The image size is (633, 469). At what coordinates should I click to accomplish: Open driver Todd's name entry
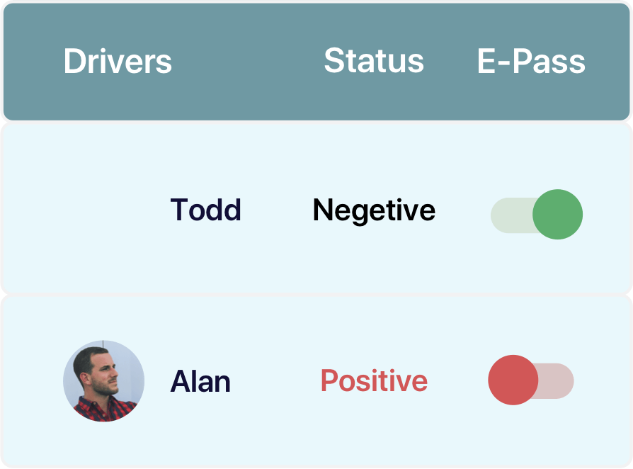pyautogui.click(x=206, y=210)
